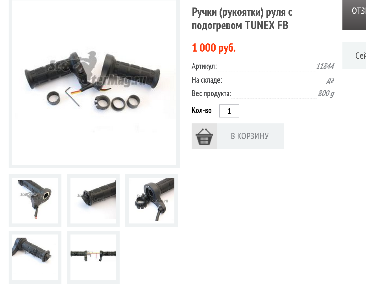
Task: Open the ОТЗ reviews tab
Action: coord(354,15)
